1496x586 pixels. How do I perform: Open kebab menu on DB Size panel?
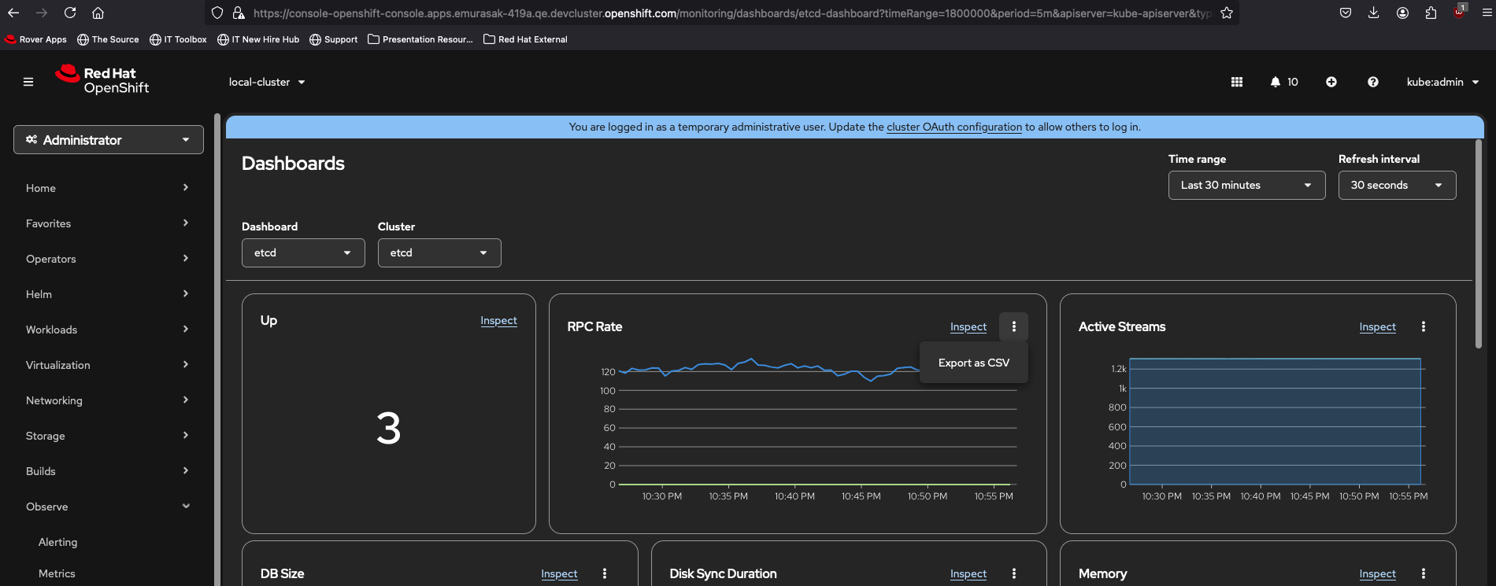click(605, 573)
